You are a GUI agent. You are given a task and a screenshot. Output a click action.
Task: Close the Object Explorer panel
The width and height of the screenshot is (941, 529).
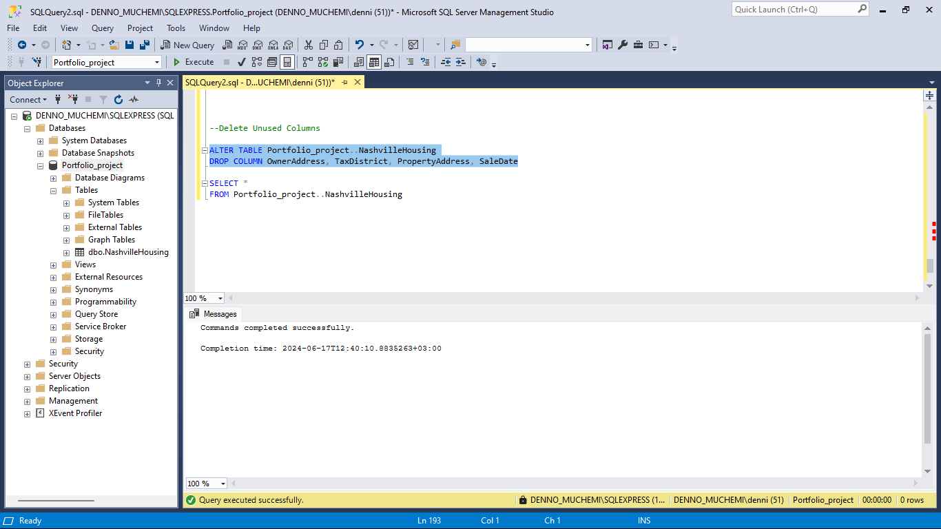point(170,83)
